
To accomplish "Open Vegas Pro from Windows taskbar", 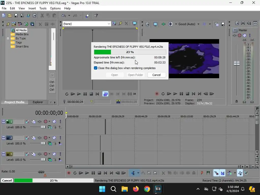I will pyautogui.click(x=158, y=189).
